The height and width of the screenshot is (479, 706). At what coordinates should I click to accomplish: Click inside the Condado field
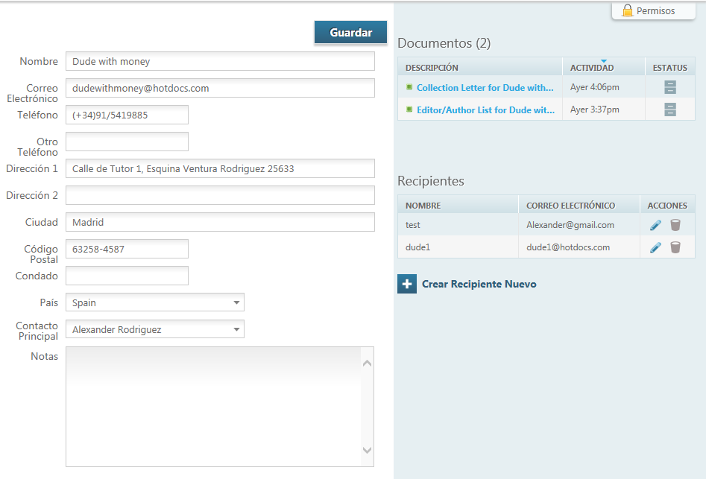coord(127,276)
